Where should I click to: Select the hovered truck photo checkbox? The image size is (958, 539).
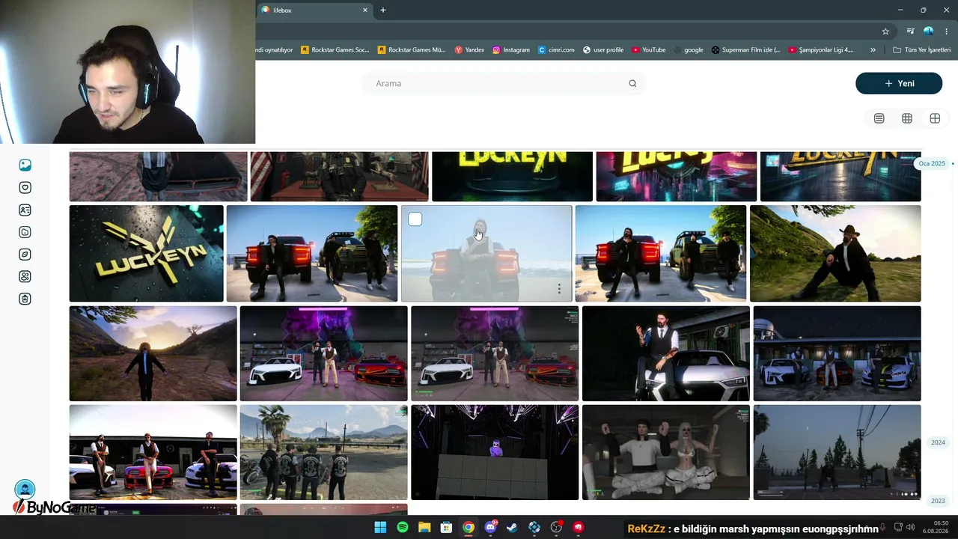coord(415,219)
